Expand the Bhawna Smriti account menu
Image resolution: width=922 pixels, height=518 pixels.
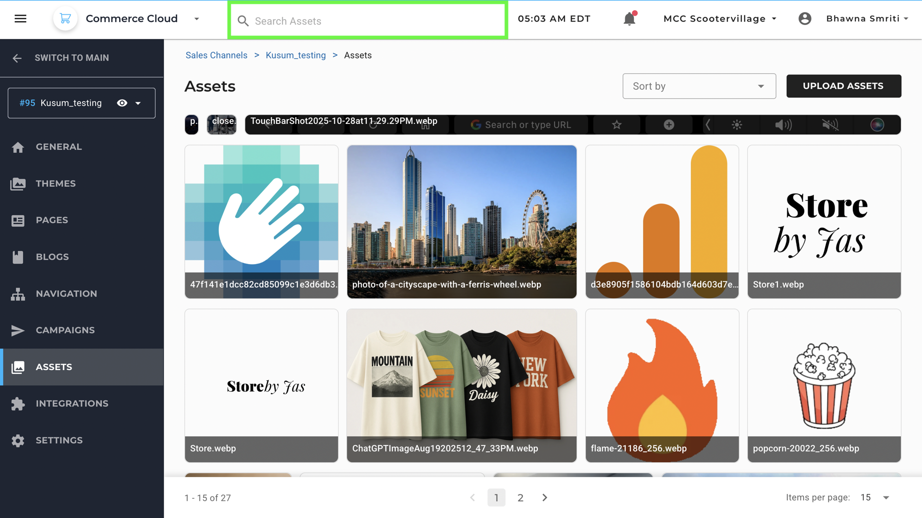(867, 19)
